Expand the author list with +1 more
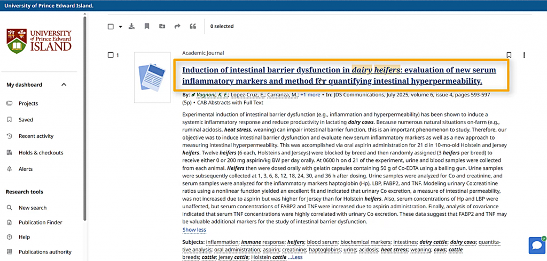This screenshot has width=547, height=261. pos(310,95)
